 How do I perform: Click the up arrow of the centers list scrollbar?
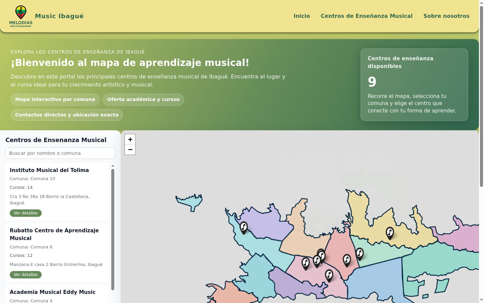pyautogui.click(x=113, y=166)
